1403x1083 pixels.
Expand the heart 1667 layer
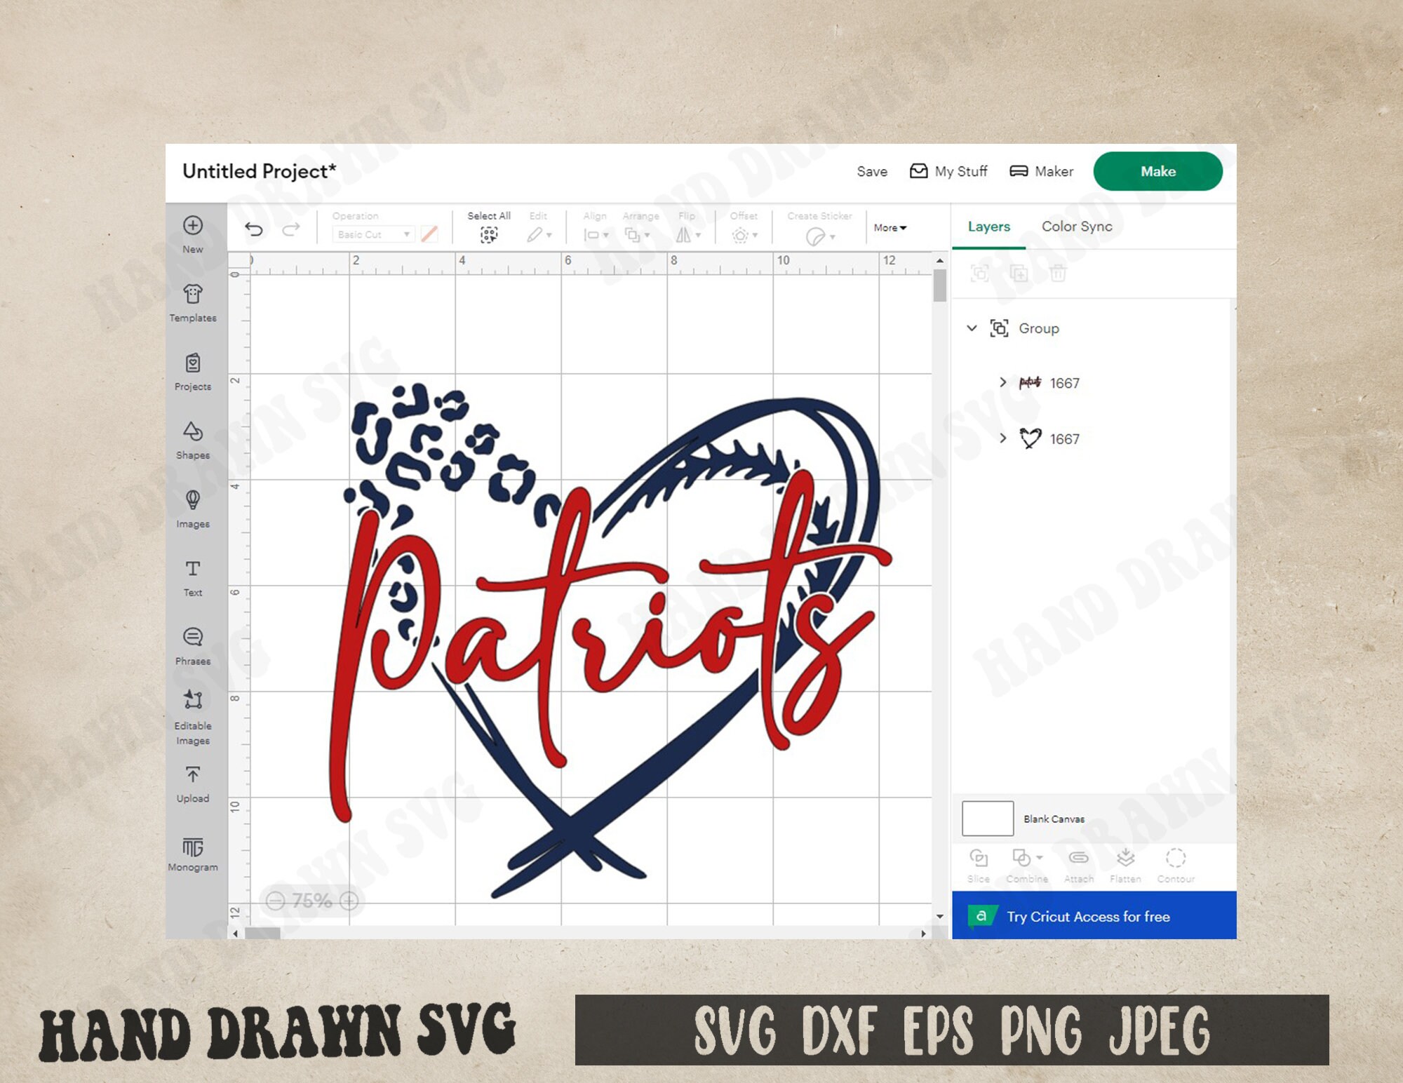(x=1002, y=438)
